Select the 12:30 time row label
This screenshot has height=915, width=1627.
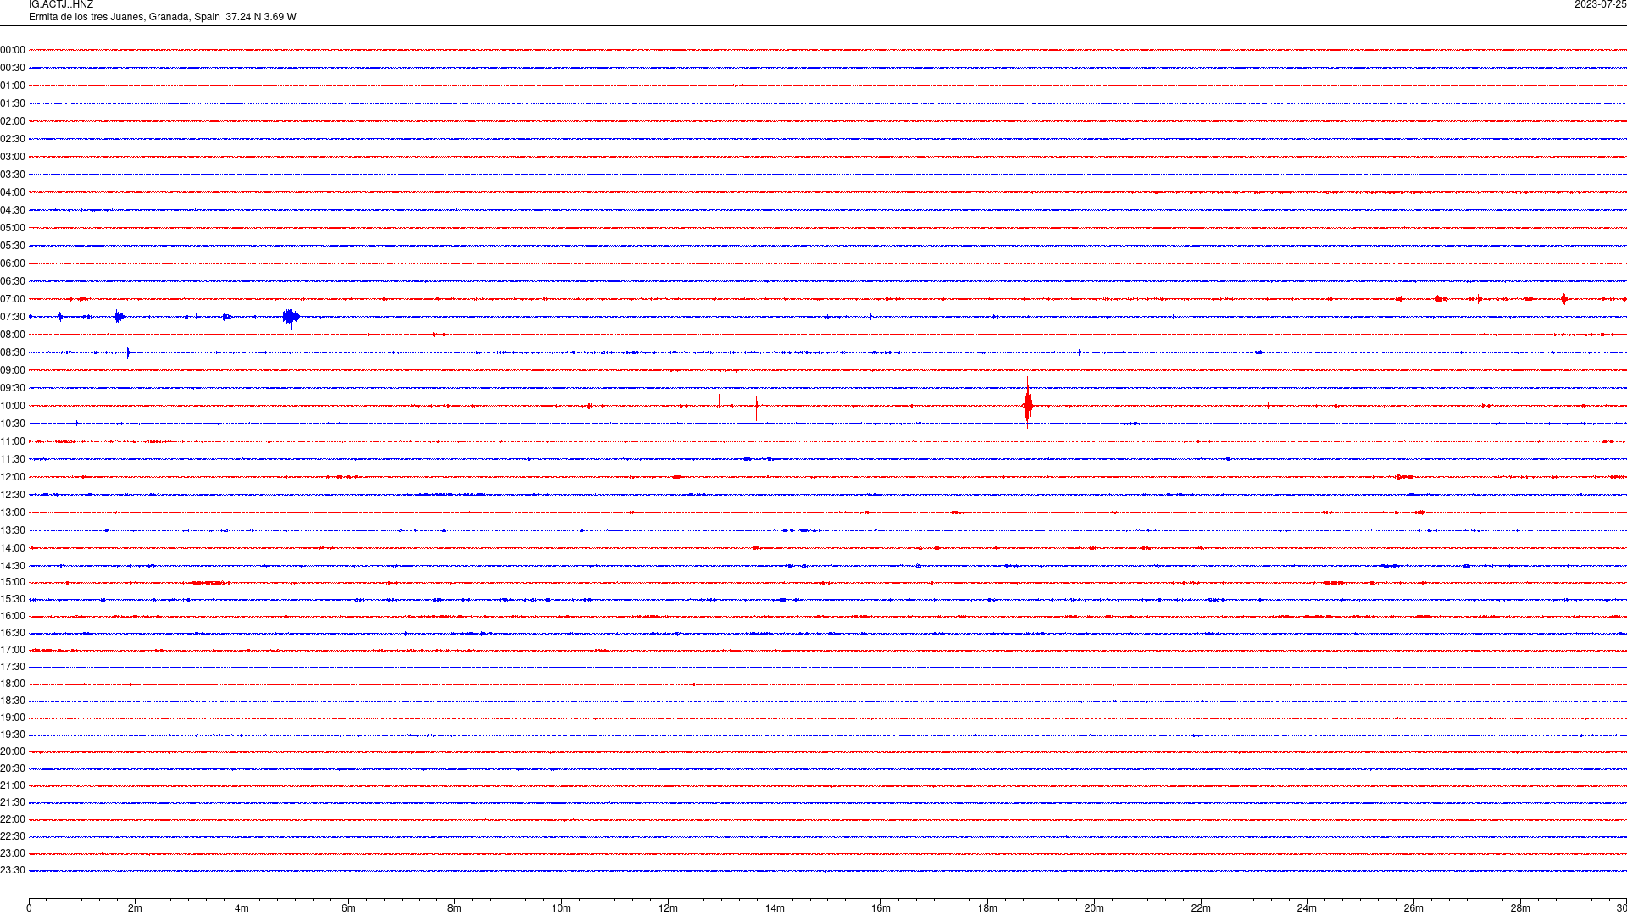(x=13, y=495)
